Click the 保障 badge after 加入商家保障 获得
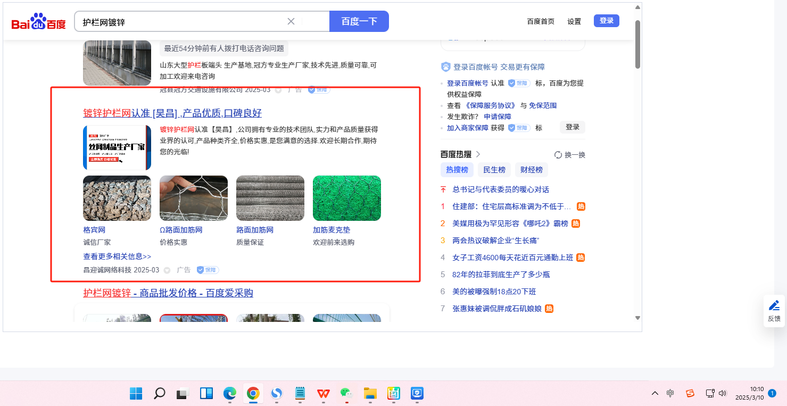Screen dimensions: 787x406 click(519, 128)
